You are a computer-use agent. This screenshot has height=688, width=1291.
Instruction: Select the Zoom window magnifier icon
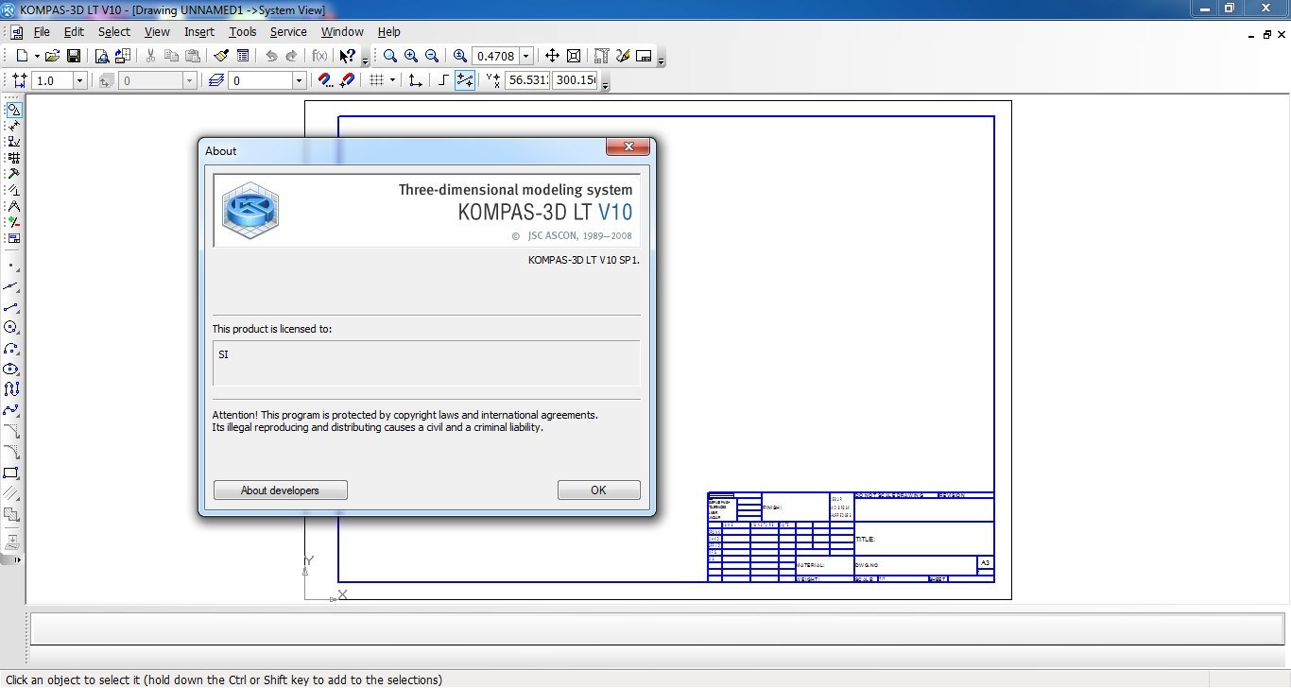(390, 56)
